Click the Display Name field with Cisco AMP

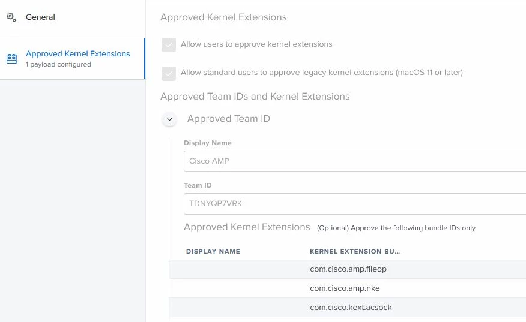(x=355, y=161)
